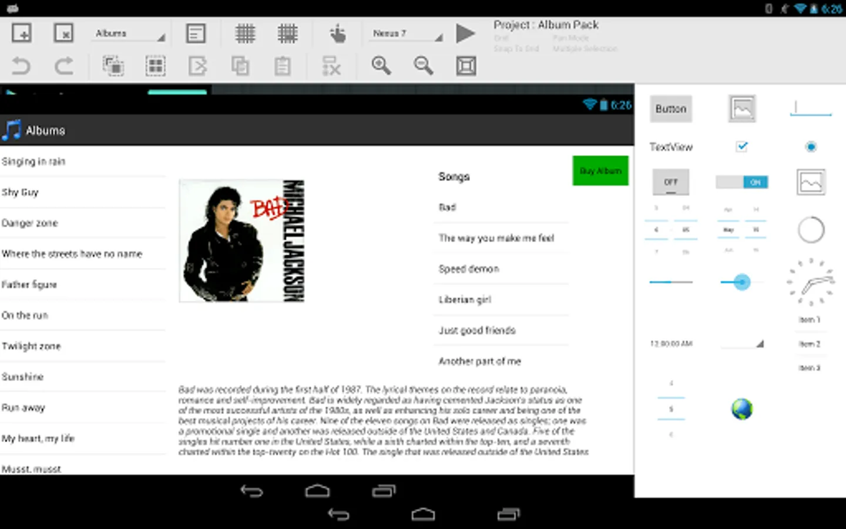
Task: Select the TextView widget in palette
Action: coord(671,147)
